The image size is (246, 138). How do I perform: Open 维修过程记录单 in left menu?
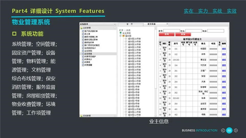point(91,40)
